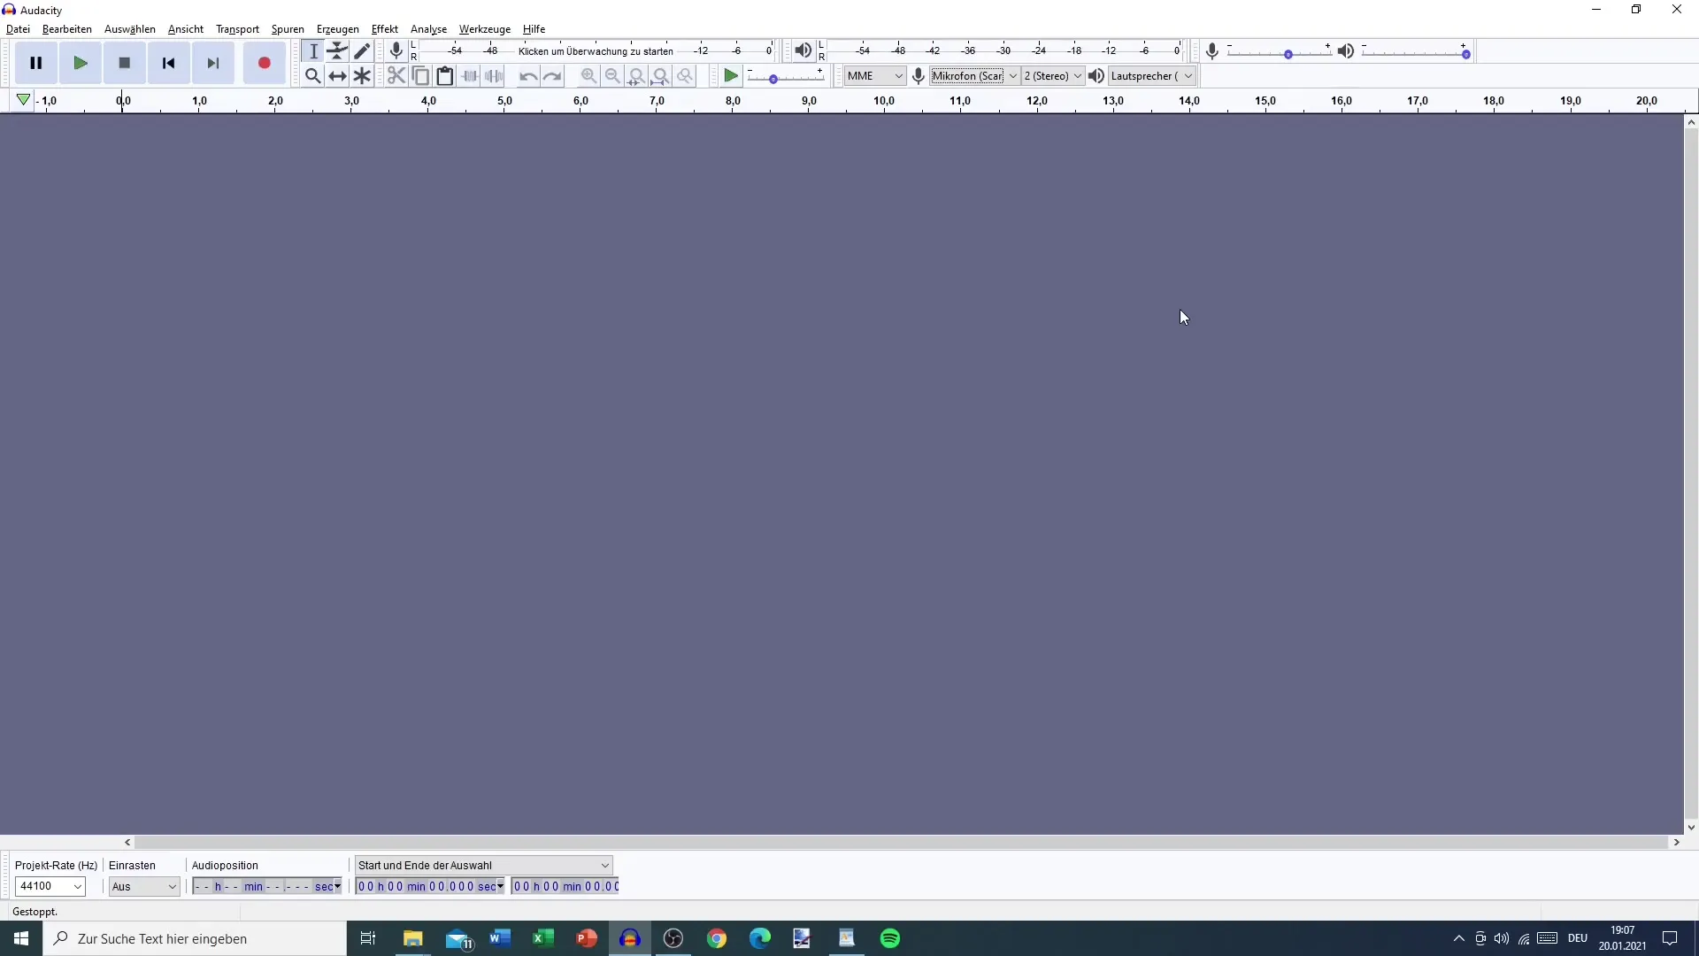The height and width of the screenshot is (956, 1699).
Task: Click the Pause transport button
Action: 36,63
